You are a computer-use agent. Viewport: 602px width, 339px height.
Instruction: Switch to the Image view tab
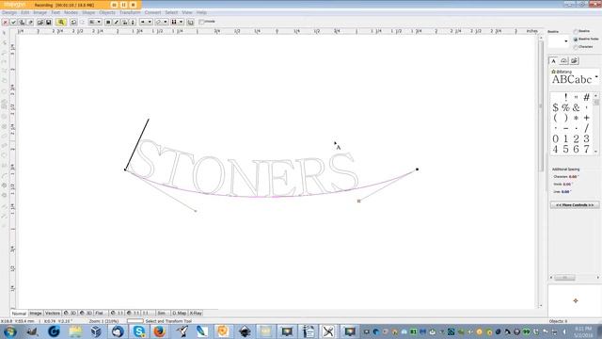tap(36, 314)
